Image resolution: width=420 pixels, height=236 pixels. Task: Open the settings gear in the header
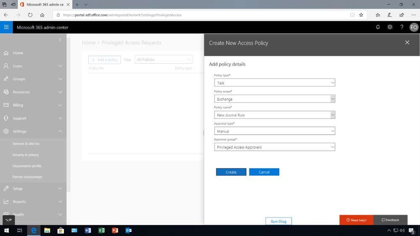coord(390,27)
